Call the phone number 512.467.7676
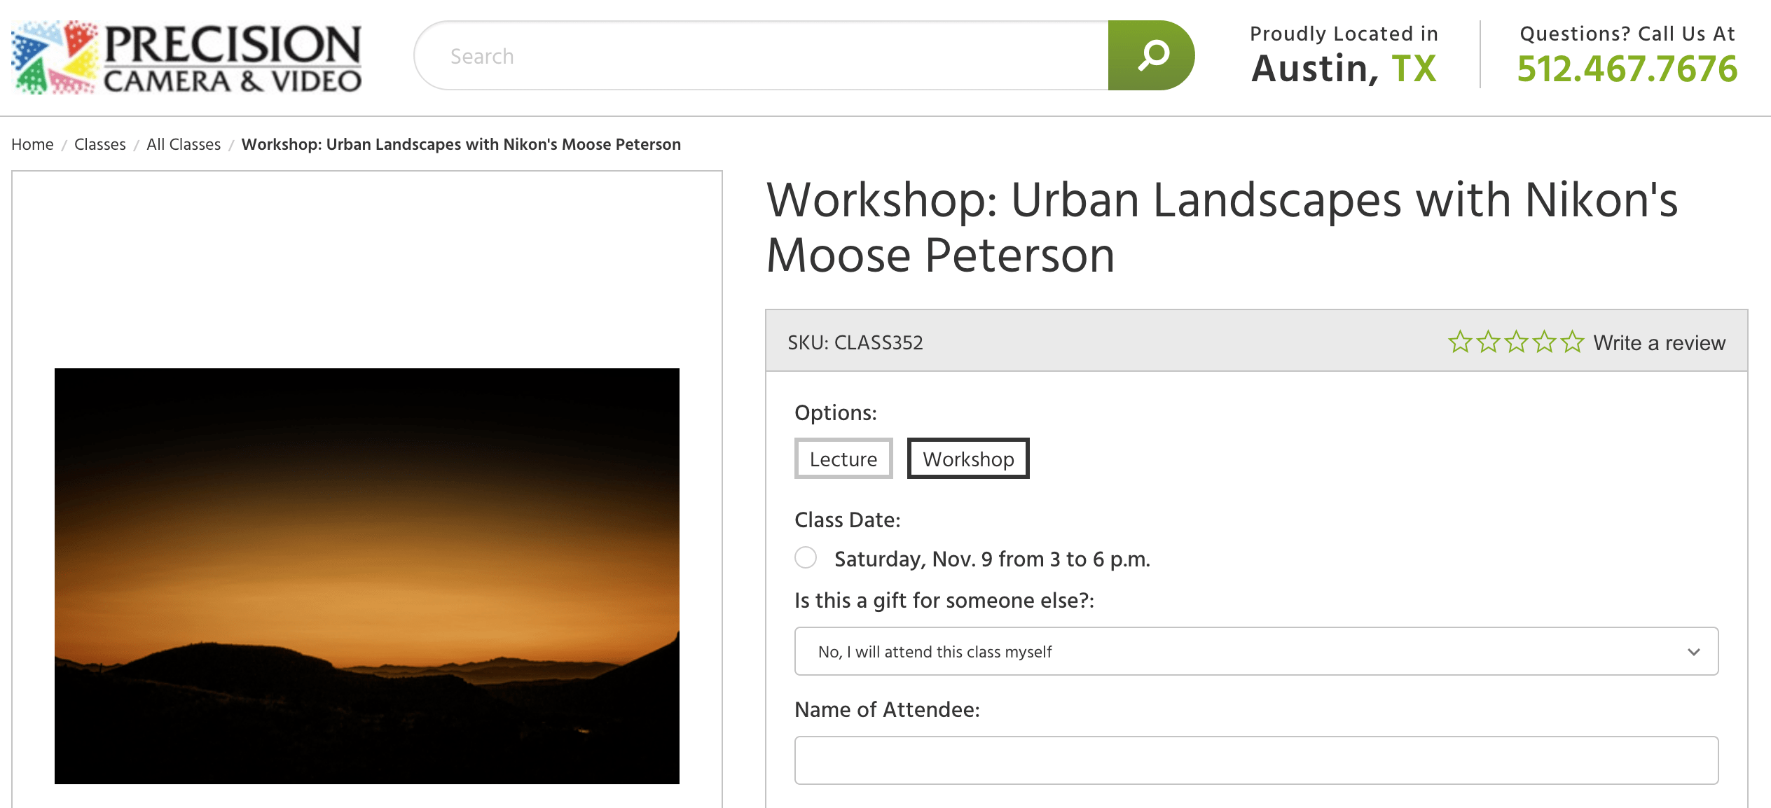The width and height of the screenshot is (1771, 808). point(1627,69)
